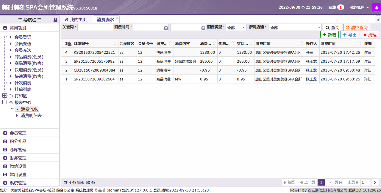381x193 pixels.
Task: Toggle the select-all checkbox in table header
Action: click(69, 44)
